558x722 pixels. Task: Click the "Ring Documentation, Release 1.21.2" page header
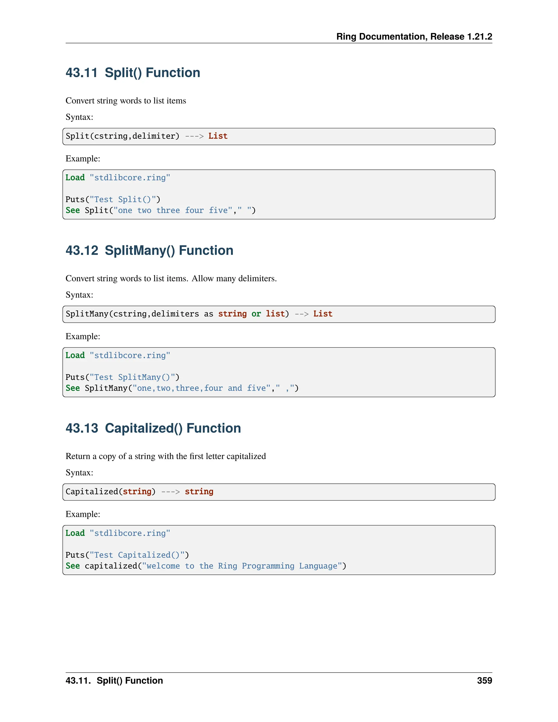(414, 36)
